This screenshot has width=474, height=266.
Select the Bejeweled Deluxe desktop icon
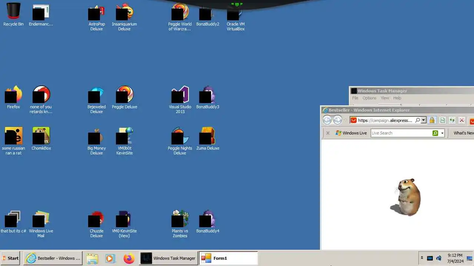[96, 100]
